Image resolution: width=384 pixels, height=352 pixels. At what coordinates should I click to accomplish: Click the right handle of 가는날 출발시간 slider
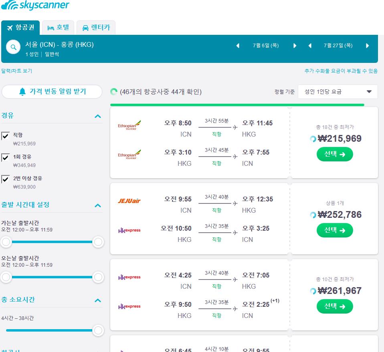tap(98, 242)
